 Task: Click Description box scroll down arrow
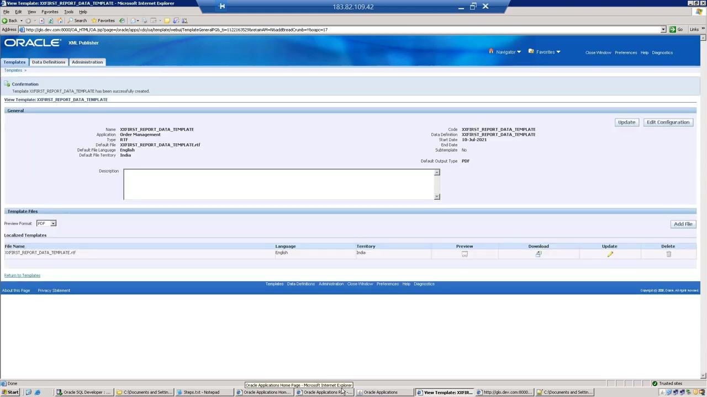437,196
